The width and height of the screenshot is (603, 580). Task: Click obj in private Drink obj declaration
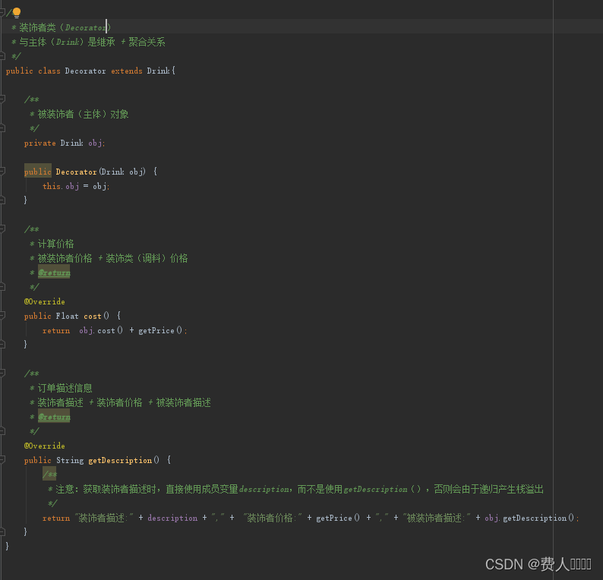[x=96, y=143]
